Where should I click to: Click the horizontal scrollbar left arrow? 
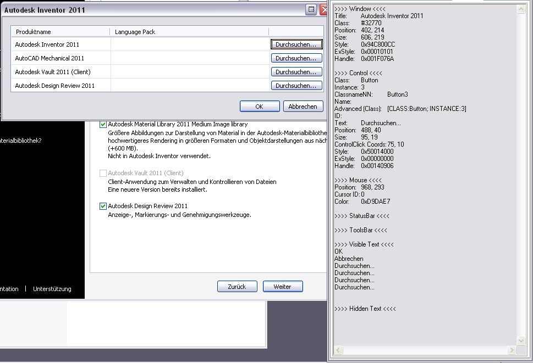(x=338, y=350)
